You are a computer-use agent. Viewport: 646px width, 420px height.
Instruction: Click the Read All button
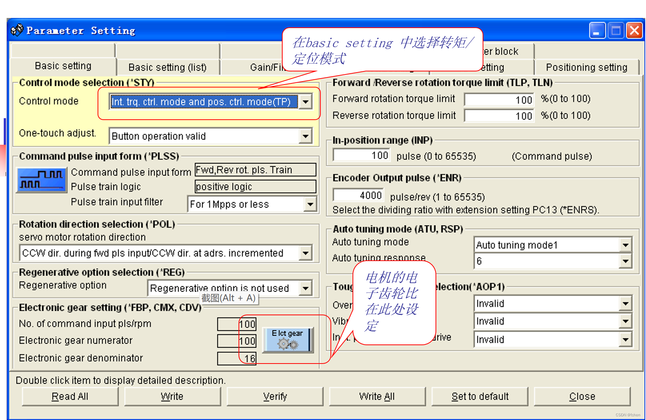click(x=70, y=396)
